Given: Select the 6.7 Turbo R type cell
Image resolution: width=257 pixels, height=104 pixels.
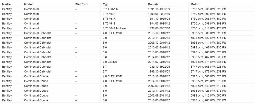Looking at the screenshot, I should 111,9.
